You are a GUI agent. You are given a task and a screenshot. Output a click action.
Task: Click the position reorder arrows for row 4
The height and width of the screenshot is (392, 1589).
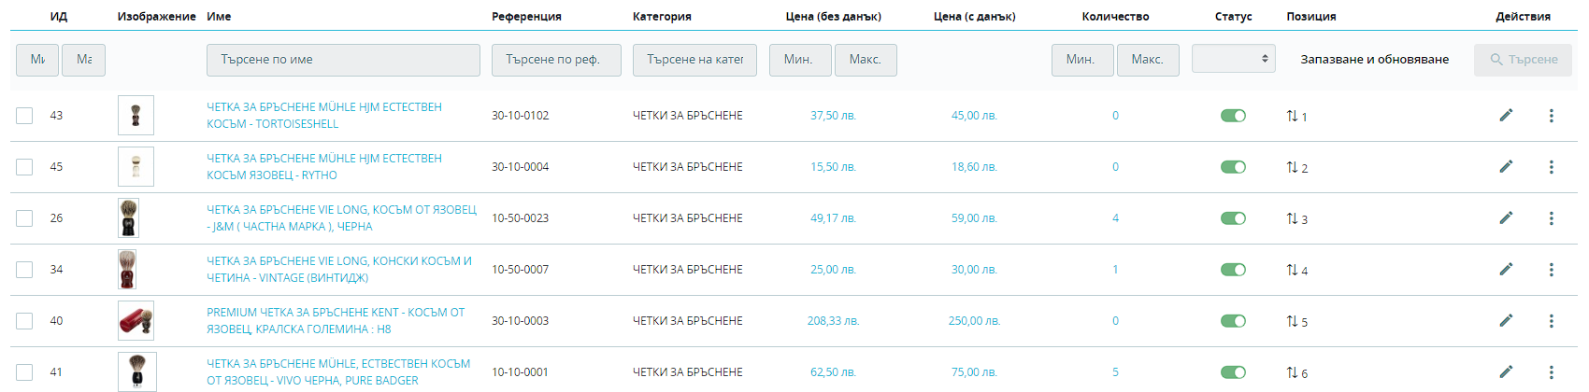(1292, 270)
